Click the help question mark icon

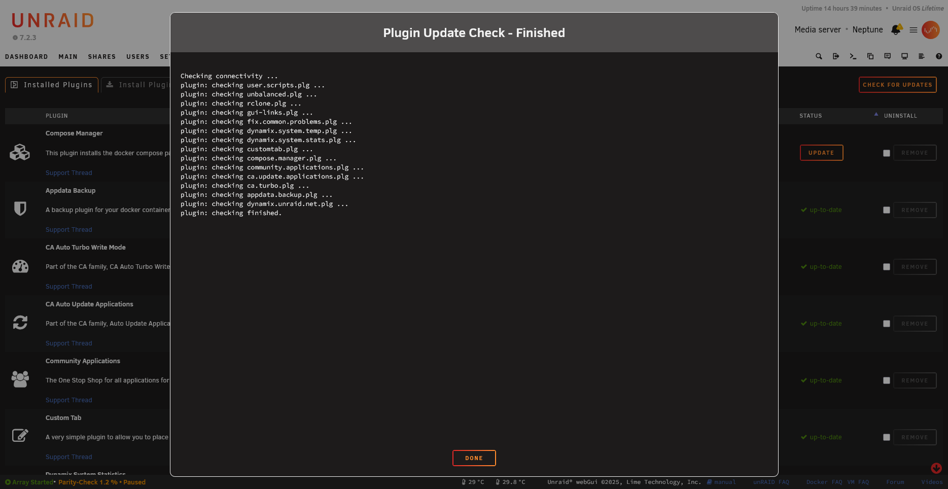pyautogui.click(x=939, y=56)
